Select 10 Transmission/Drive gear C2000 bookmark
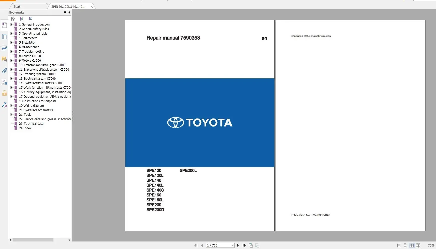Screen dimensions: 436x249 click(42, 65)
